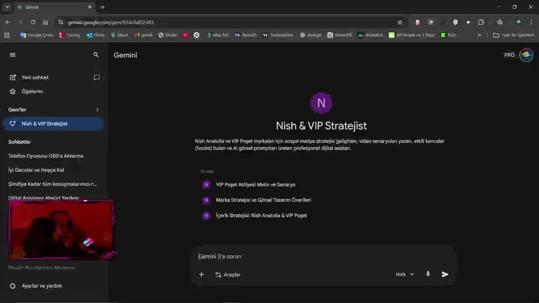The width and height of the screenshot is (539, 303).
Task: Close the Gemini tab
Action: [90, 7]
